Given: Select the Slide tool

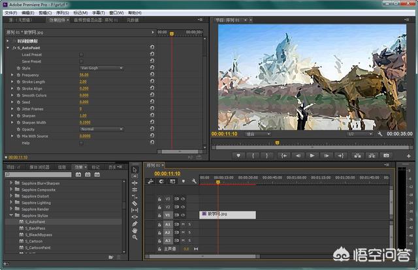Looking at the screenshot, I should point(135,217).
